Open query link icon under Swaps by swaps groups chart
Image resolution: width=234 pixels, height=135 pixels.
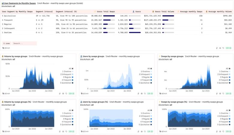[217, 93]
